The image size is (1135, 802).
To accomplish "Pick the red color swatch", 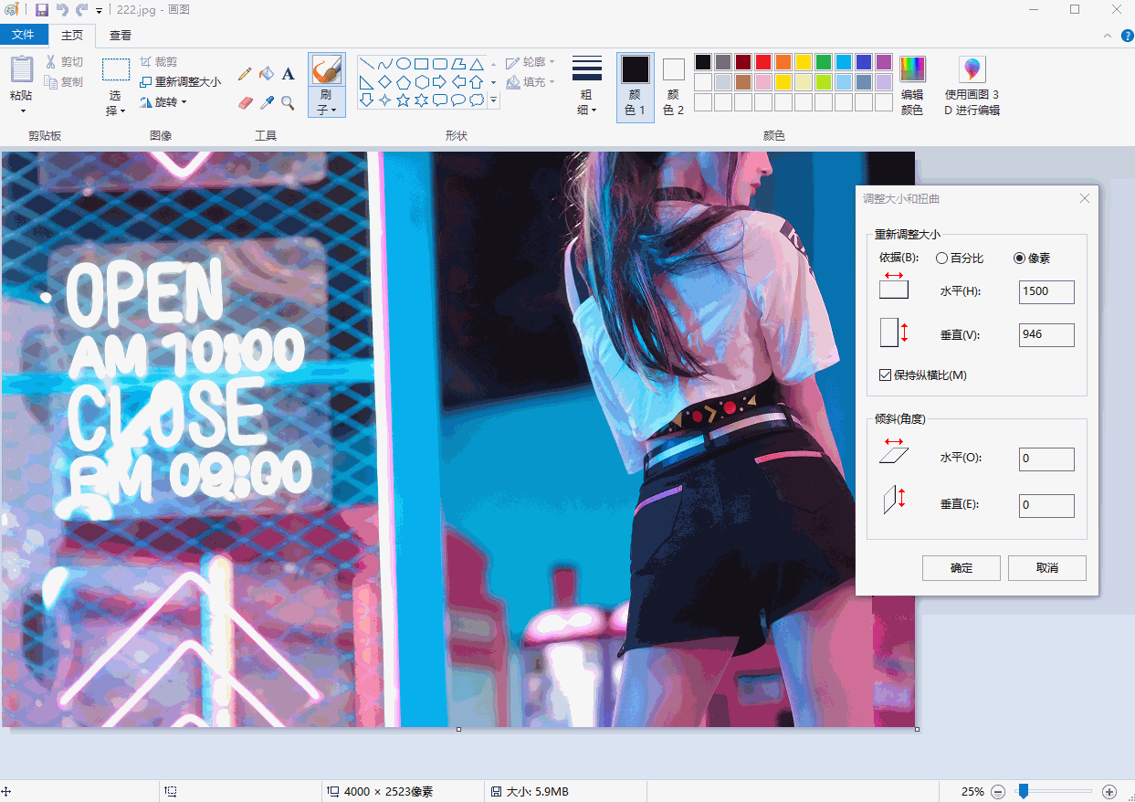I will 763,62.
